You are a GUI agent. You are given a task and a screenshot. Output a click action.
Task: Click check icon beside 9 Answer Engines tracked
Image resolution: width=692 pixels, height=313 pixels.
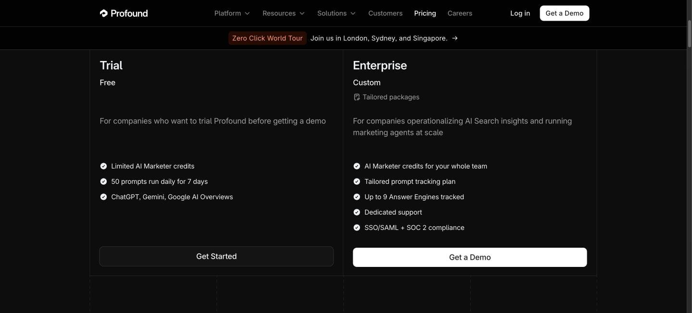pyautogui.click(x=357, y=197)
